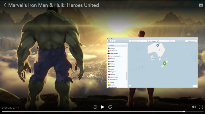Click the New Zealand #57 server label
Screen dimensions: 205x114
(153, 41)
